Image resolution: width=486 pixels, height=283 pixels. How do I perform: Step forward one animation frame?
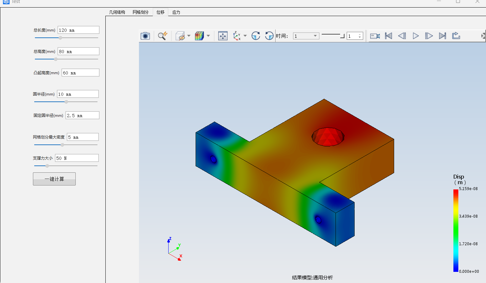(x=429, y=36)
